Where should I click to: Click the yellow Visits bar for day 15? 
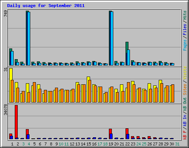coord(88,78)
